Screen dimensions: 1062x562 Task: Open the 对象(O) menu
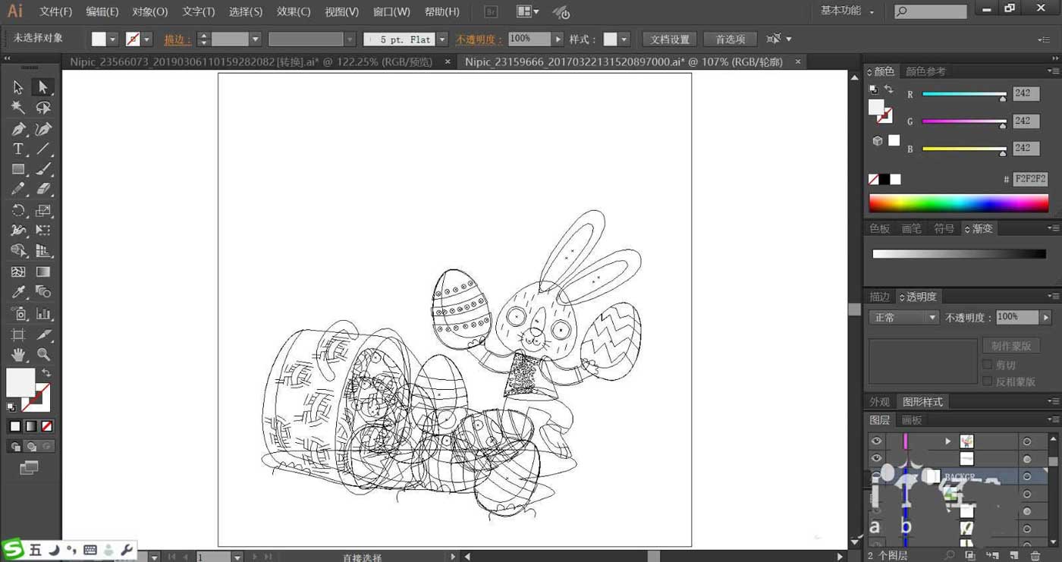(x=149, y=11)
